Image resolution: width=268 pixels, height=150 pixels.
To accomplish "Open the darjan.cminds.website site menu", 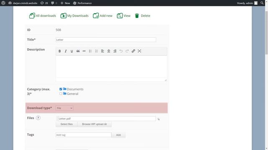I will point(23,3).
